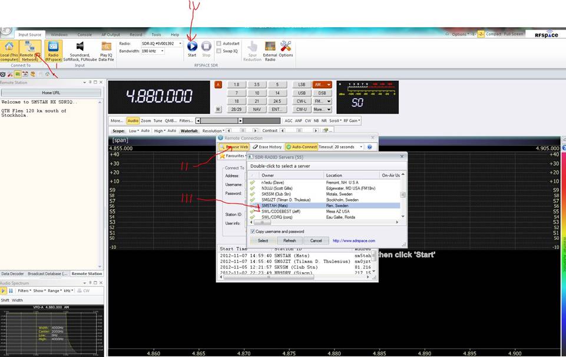This screenshot has height=357, width=566.
Task: Open the Console ribbon tab
Action: click(x=84, y=35)
